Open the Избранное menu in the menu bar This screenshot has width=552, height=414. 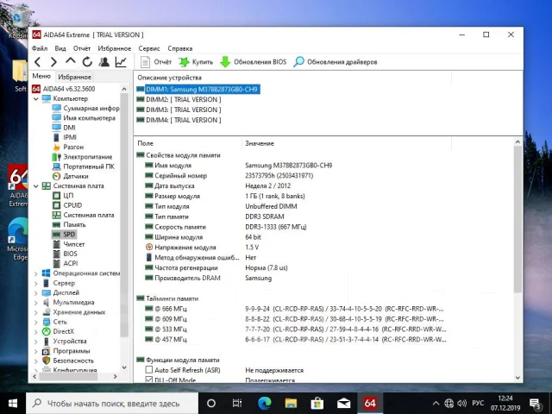(115, 48)
